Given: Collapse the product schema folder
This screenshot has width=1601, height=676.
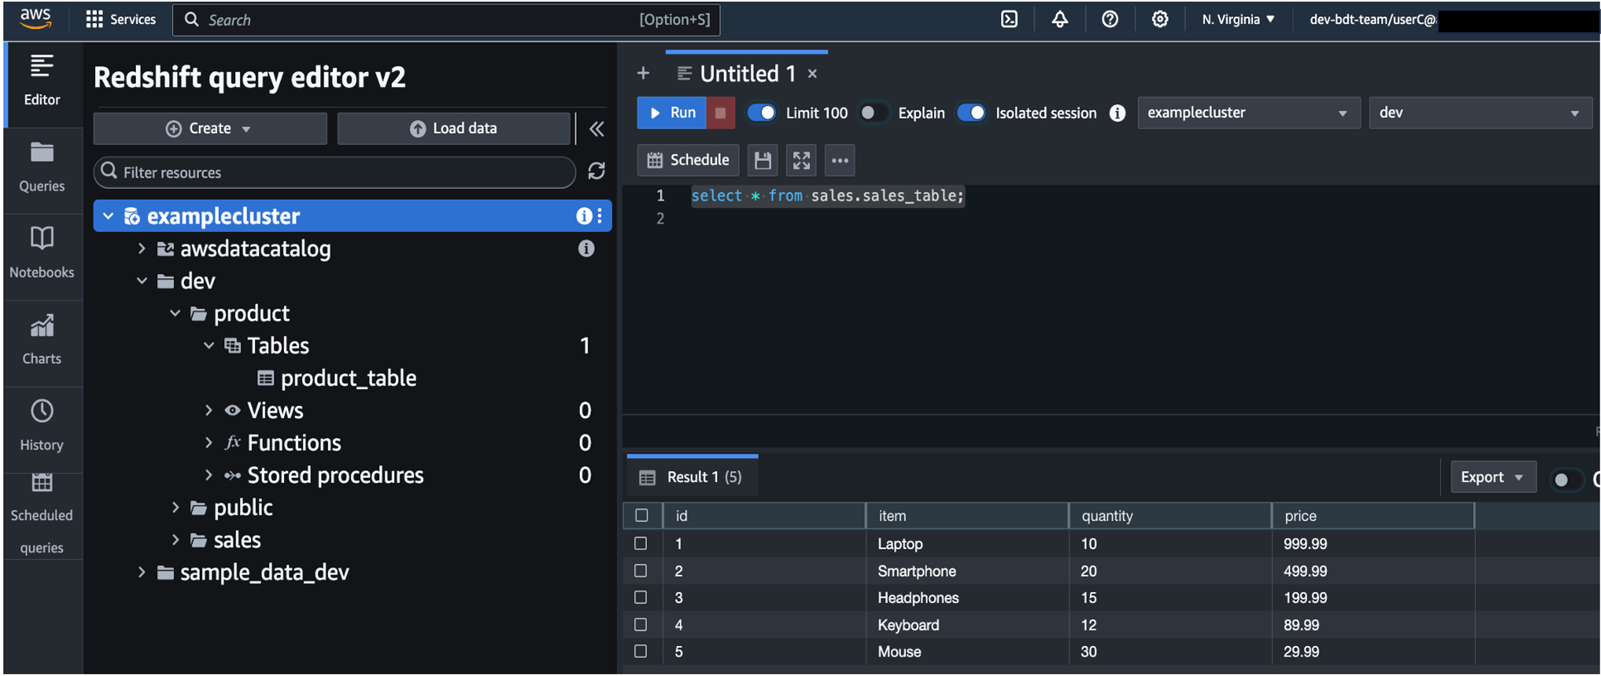Looking at the screenshot, I should 175,313.
